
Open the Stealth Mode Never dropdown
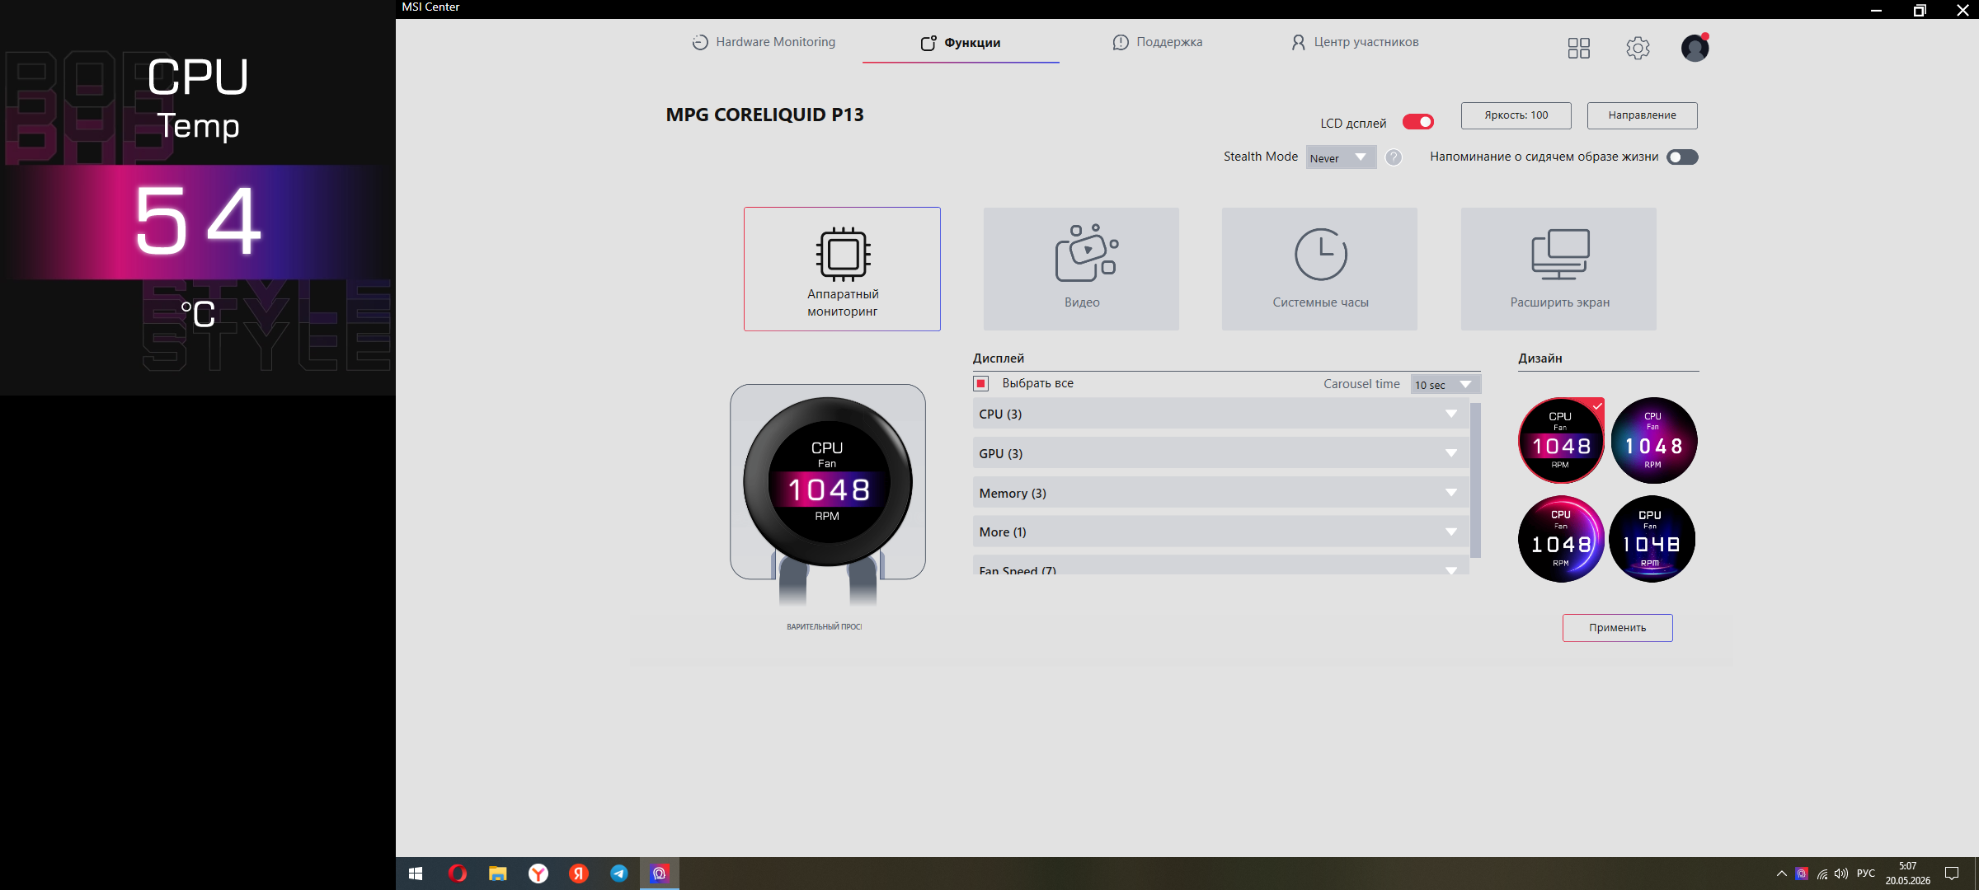pyautogui.click(x=1341, y=157)
